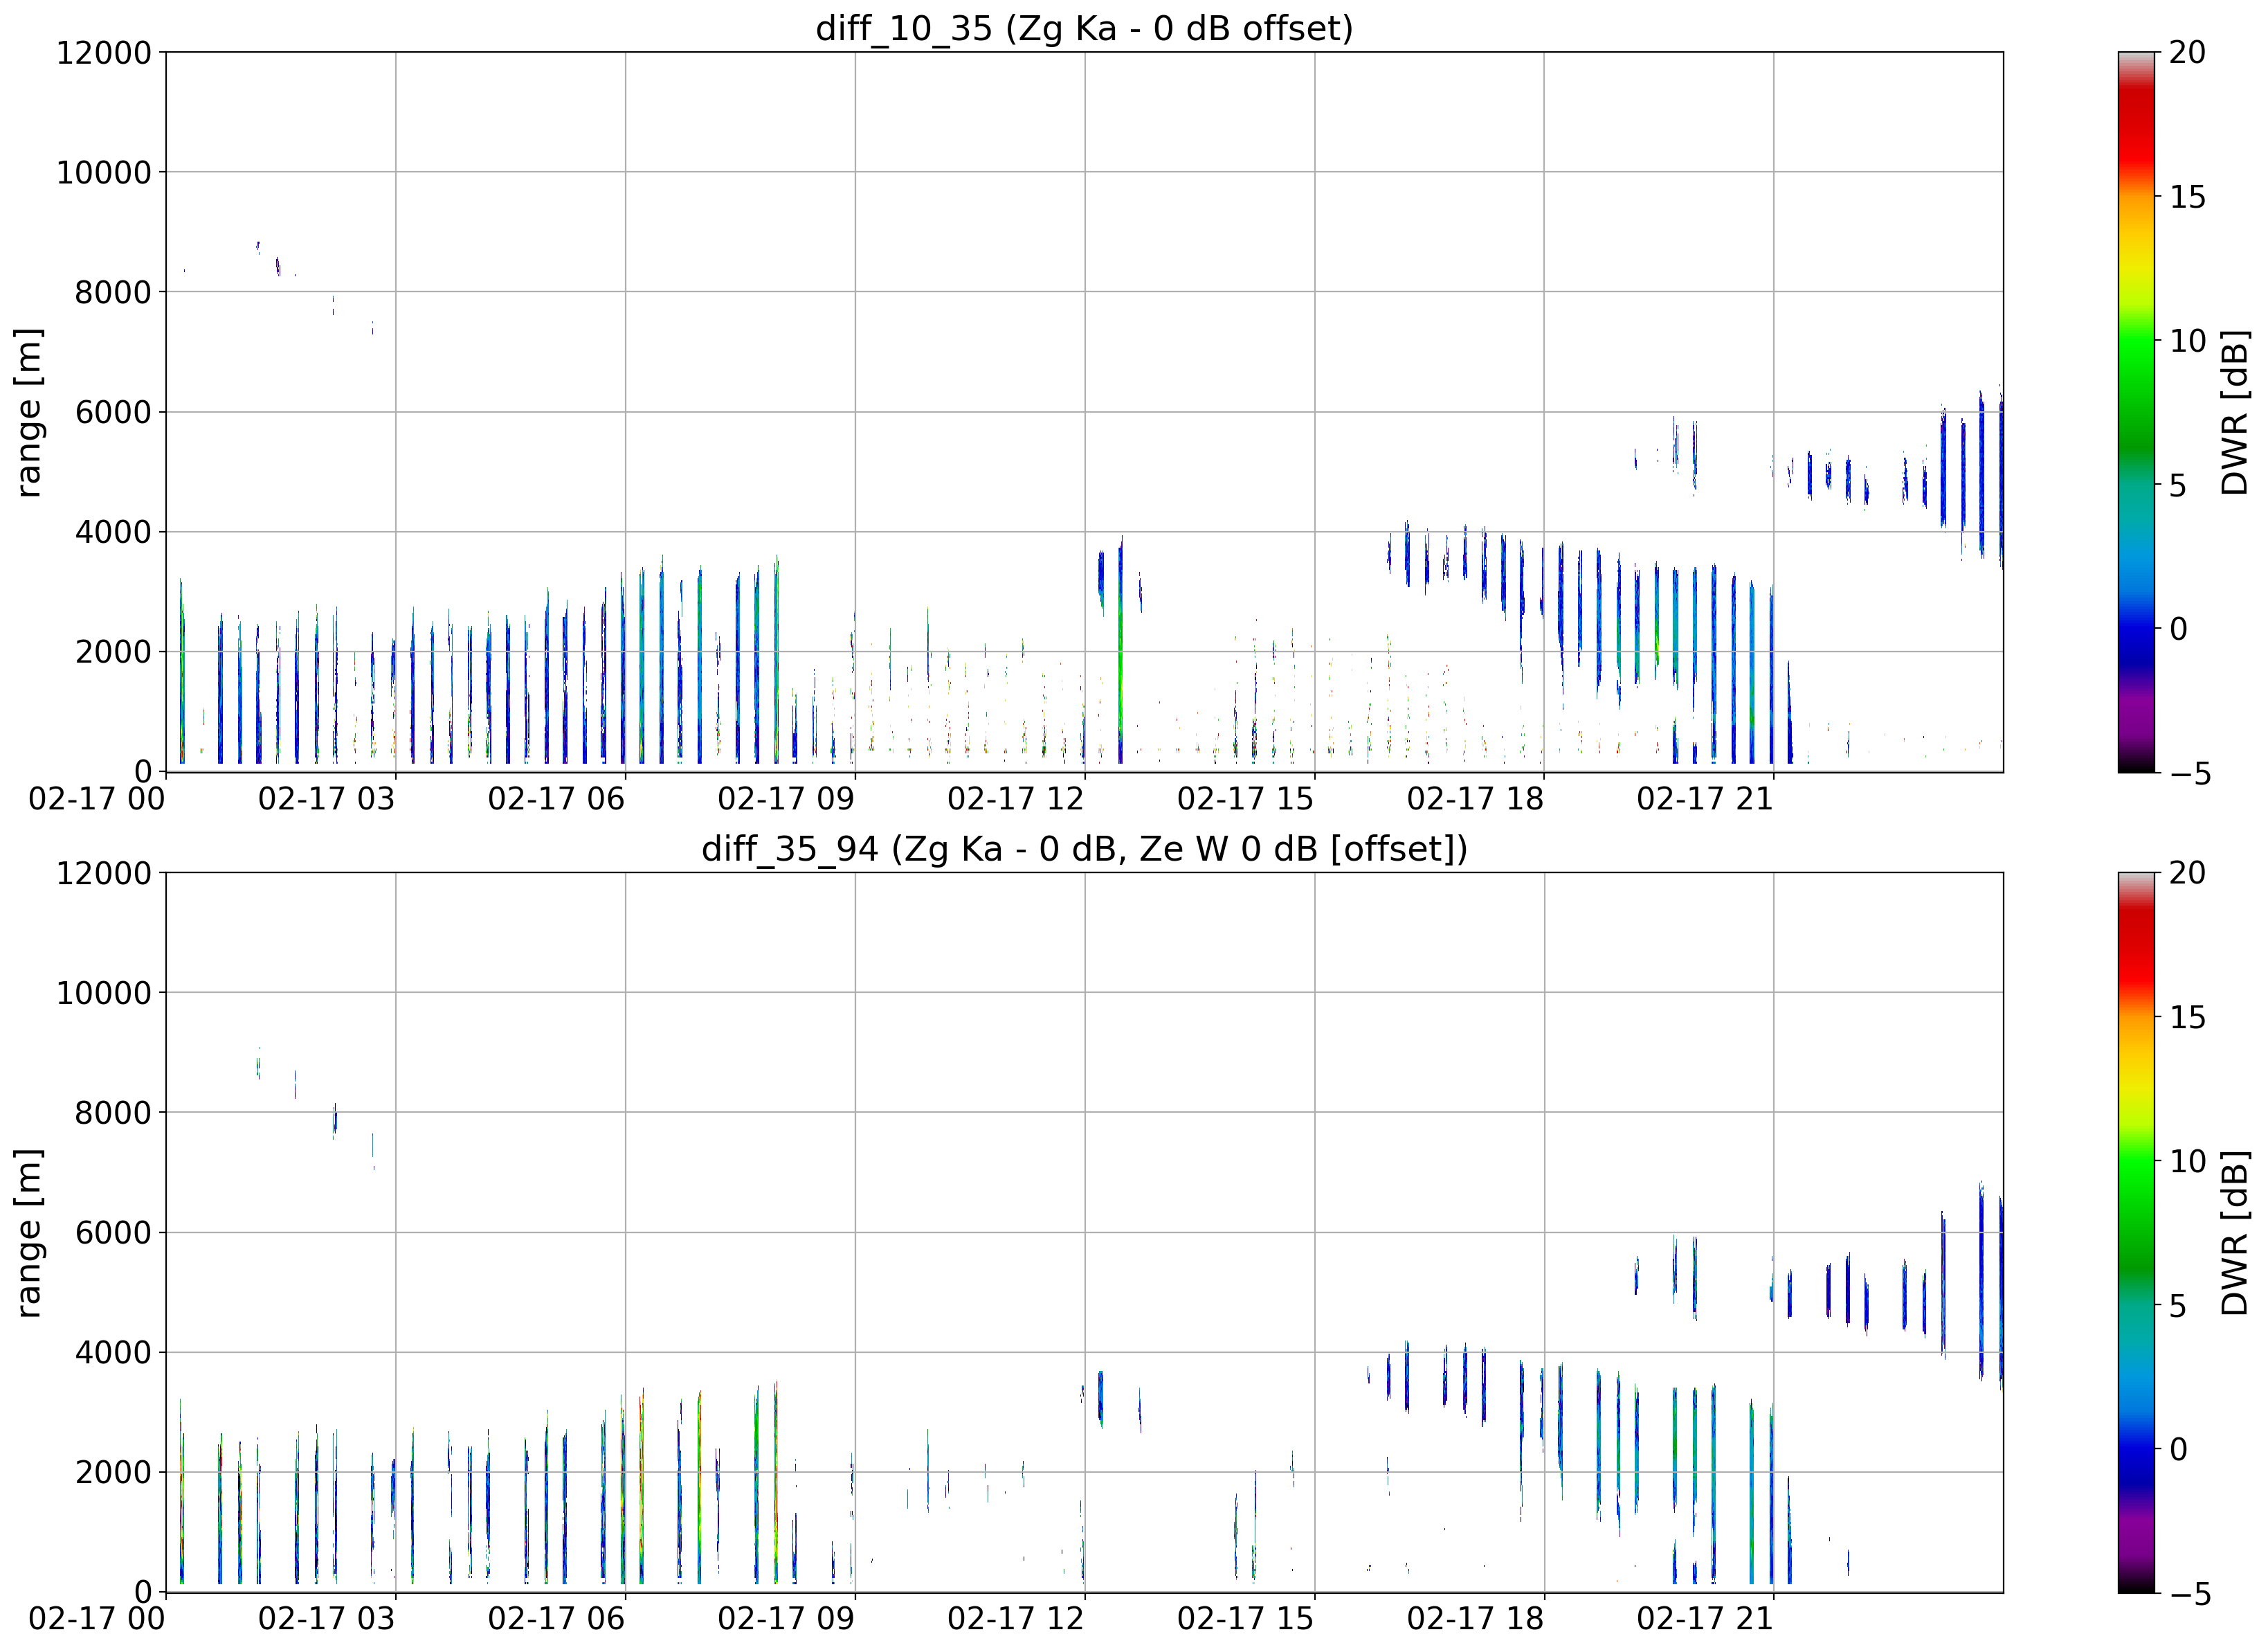2268x1650 pixels.
Task: Click "12000" y-tick in diff_10_35 plot
Action: pos(104,52)
